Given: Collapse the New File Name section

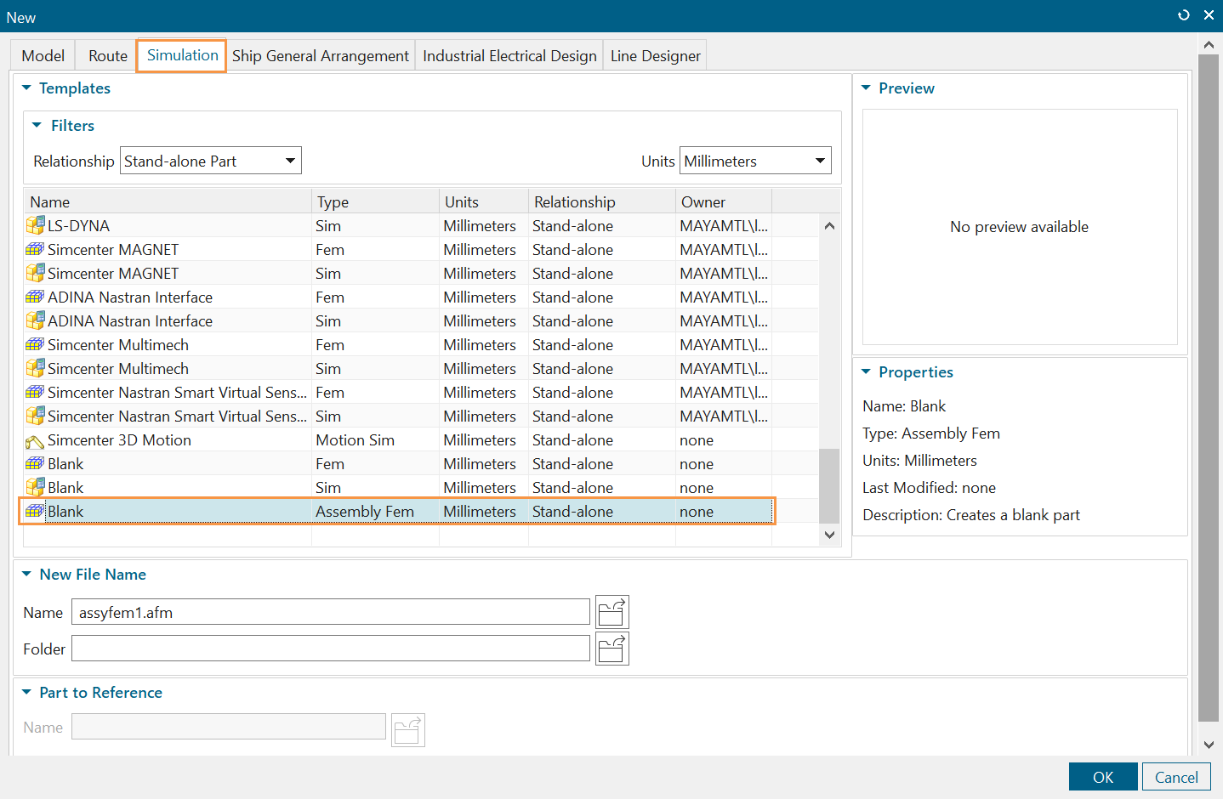Looking at the screenshot, I should pyautogui.click(x=26, y=575).
